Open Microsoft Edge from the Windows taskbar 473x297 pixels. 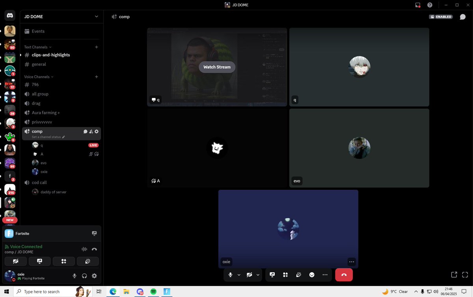pos(113,291)
